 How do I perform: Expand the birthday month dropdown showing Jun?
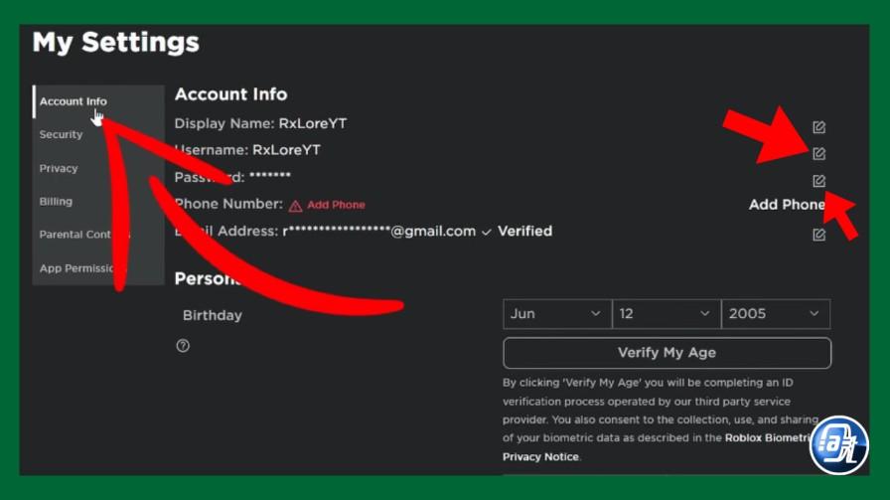pyautogui.click(x=557, y=314)
